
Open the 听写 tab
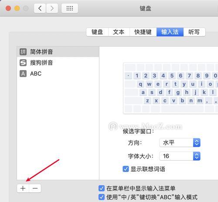coord(194,32)
